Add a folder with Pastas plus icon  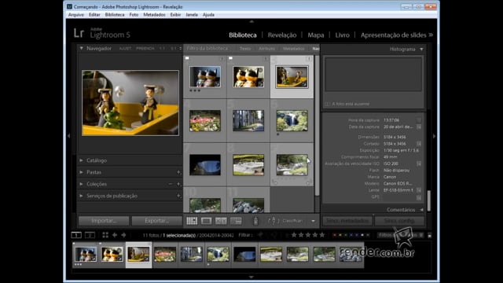coord(178,172)
